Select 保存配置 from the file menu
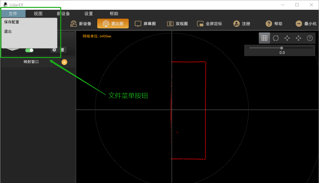 [12, 22]
